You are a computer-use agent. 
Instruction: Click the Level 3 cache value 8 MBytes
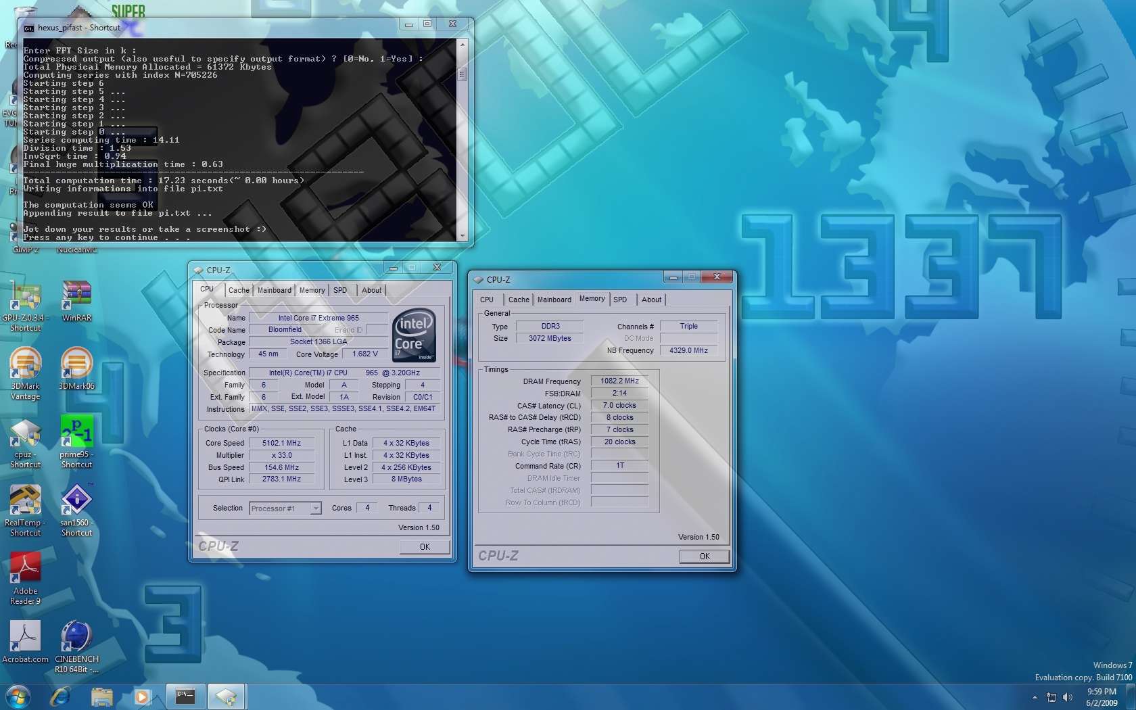tap(406, 479)
